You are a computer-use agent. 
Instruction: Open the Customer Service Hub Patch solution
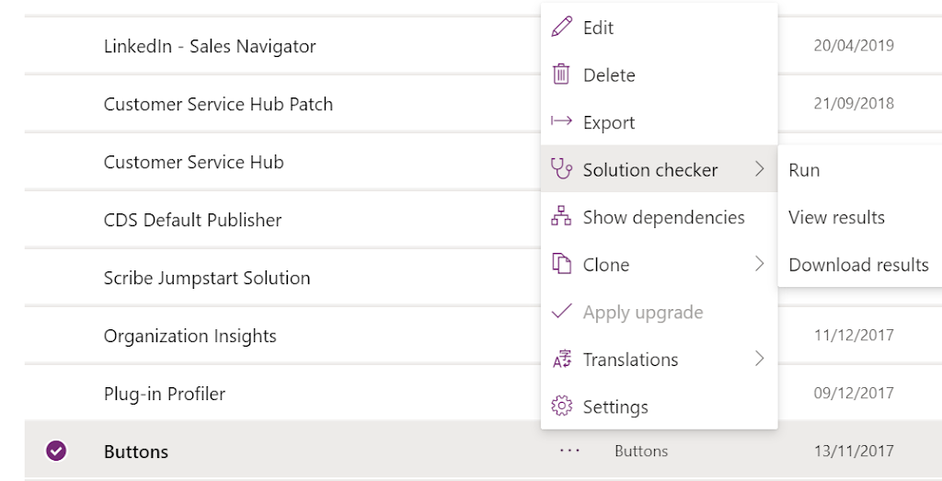pyautogui.click(x=218, y=104)
